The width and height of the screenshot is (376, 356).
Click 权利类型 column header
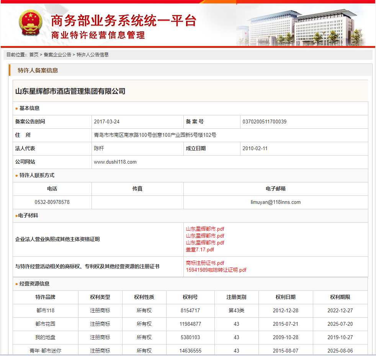coord(100,297)
